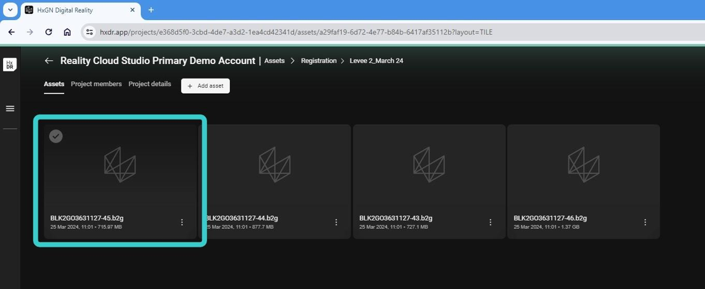Click the HxDR logo in sidebar

10,65
